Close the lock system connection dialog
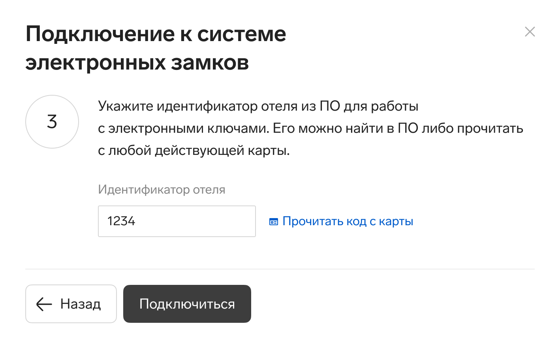560x339 pixels. point(530,32)
